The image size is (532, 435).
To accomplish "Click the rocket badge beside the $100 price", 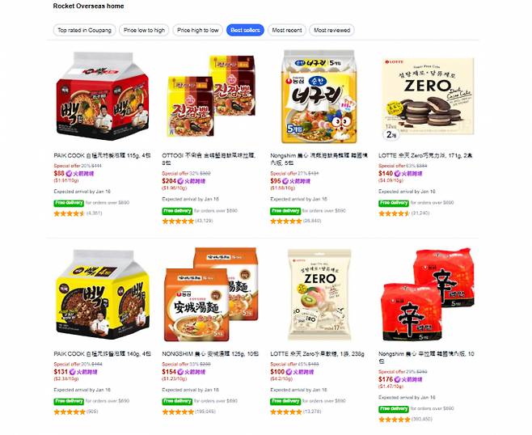I will point(300,372).
